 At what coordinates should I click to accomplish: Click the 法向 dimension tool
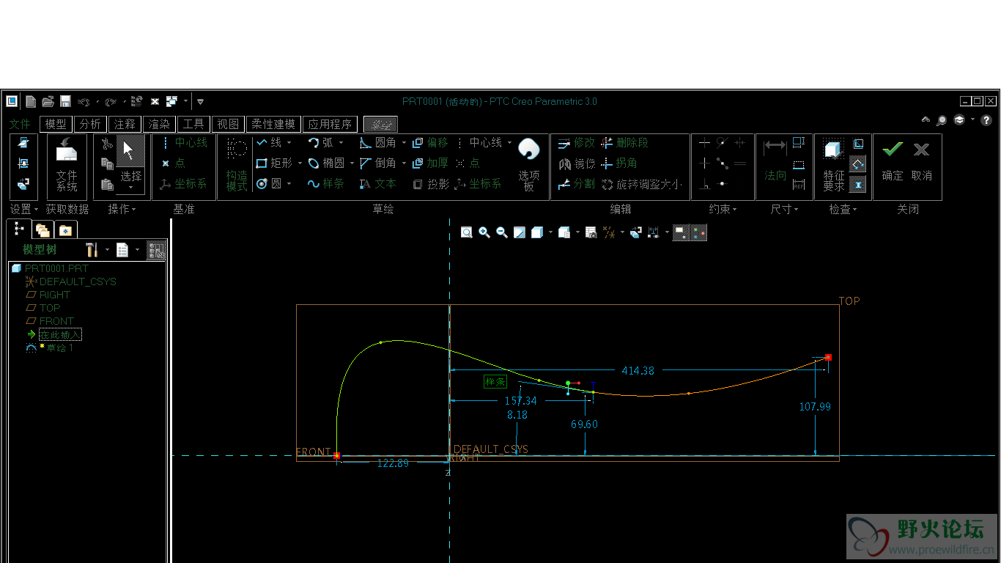coord(775,160)
